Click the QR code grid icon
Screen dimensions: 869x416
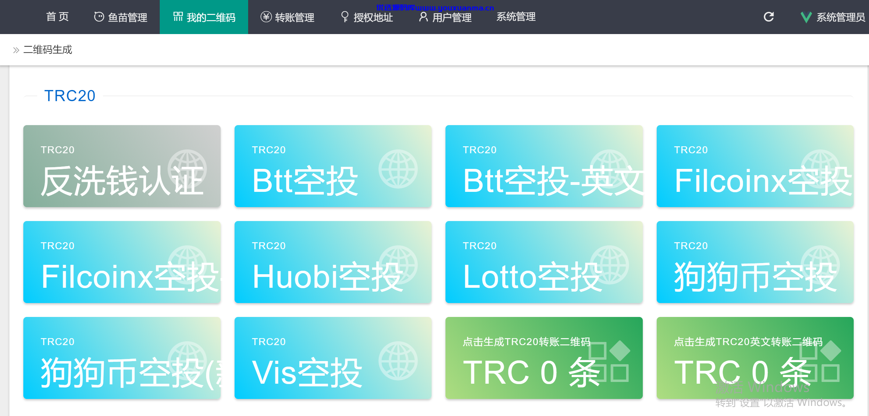(178, 16)
